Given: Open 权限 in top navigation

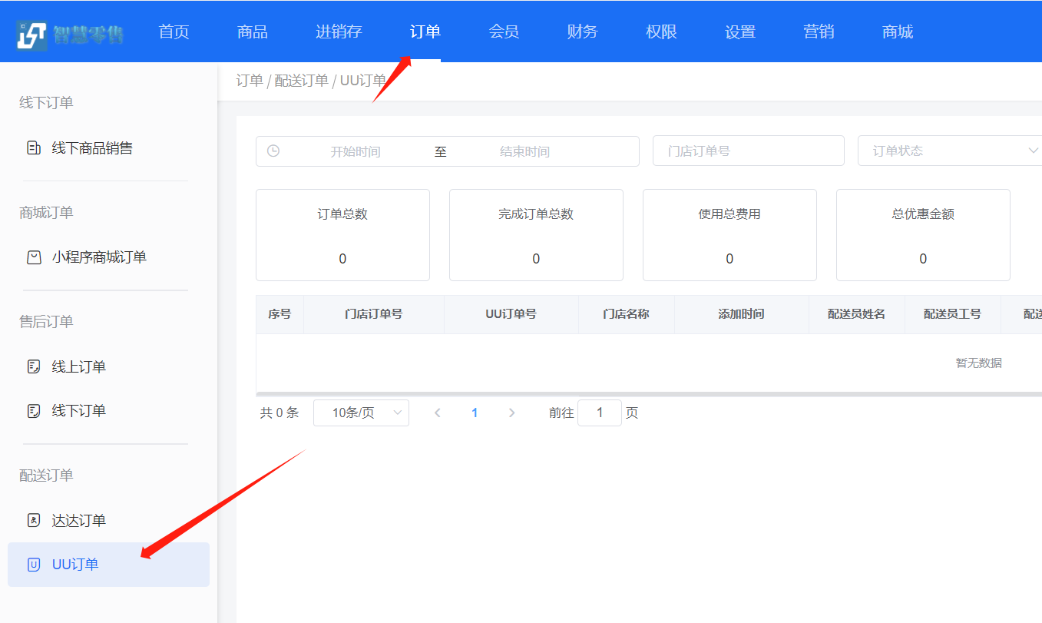Looking at the screenshot, I should click(x=661, y=31).
